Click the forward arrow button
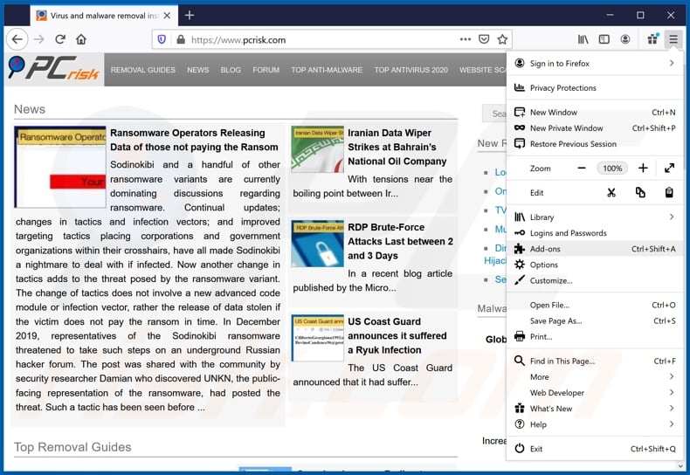This screenshot has height=475, width=690. pyautogui.click(x=39, y=39)
